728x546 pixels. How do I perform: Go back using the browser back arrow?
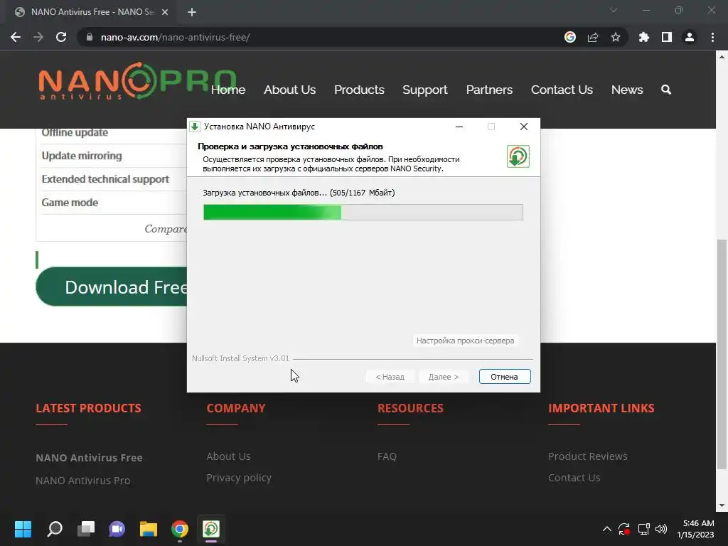16,37
